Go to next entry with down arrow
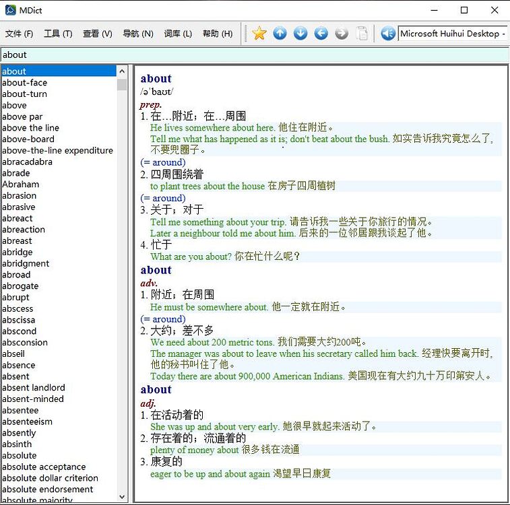The width and height of the screenshot is (510, 505). pyautogui.click(x=300, y=33)
